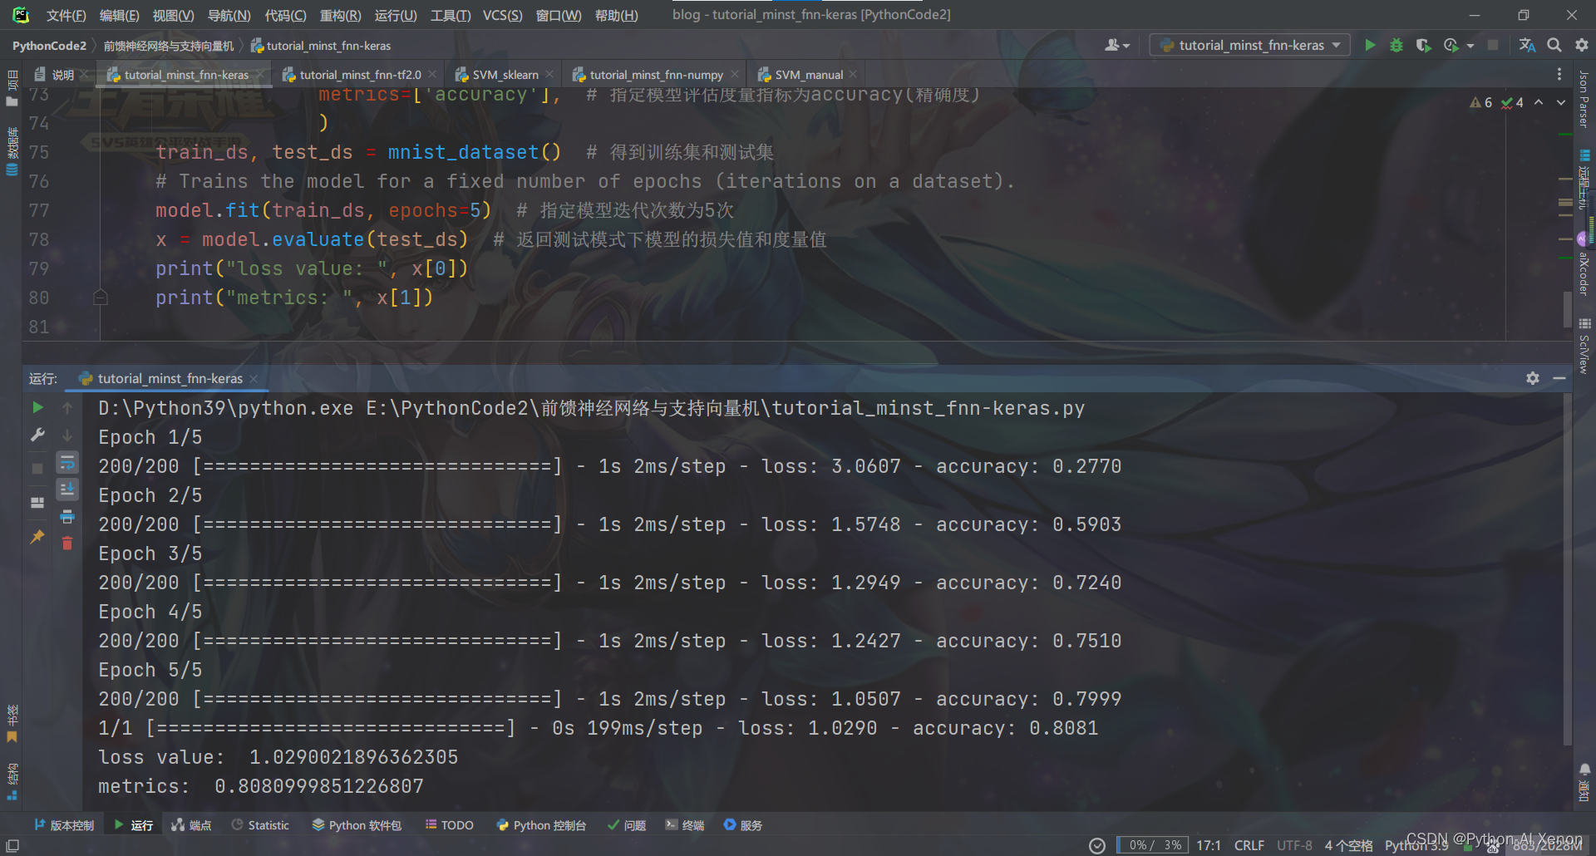Jump to next highlighted problem arrow
The image size is (1596, 856).
[x=1561, y=102]
